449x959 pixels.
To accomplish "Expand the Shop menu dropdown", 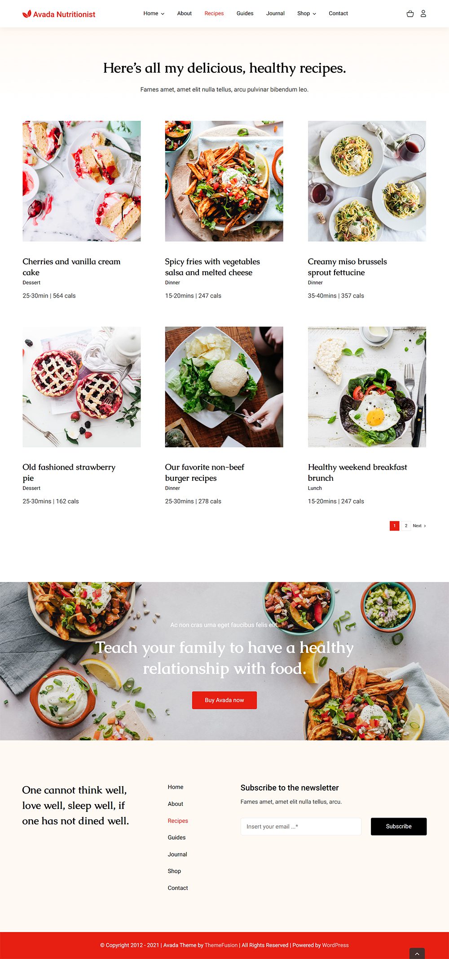I will click(x=307, y=13).
